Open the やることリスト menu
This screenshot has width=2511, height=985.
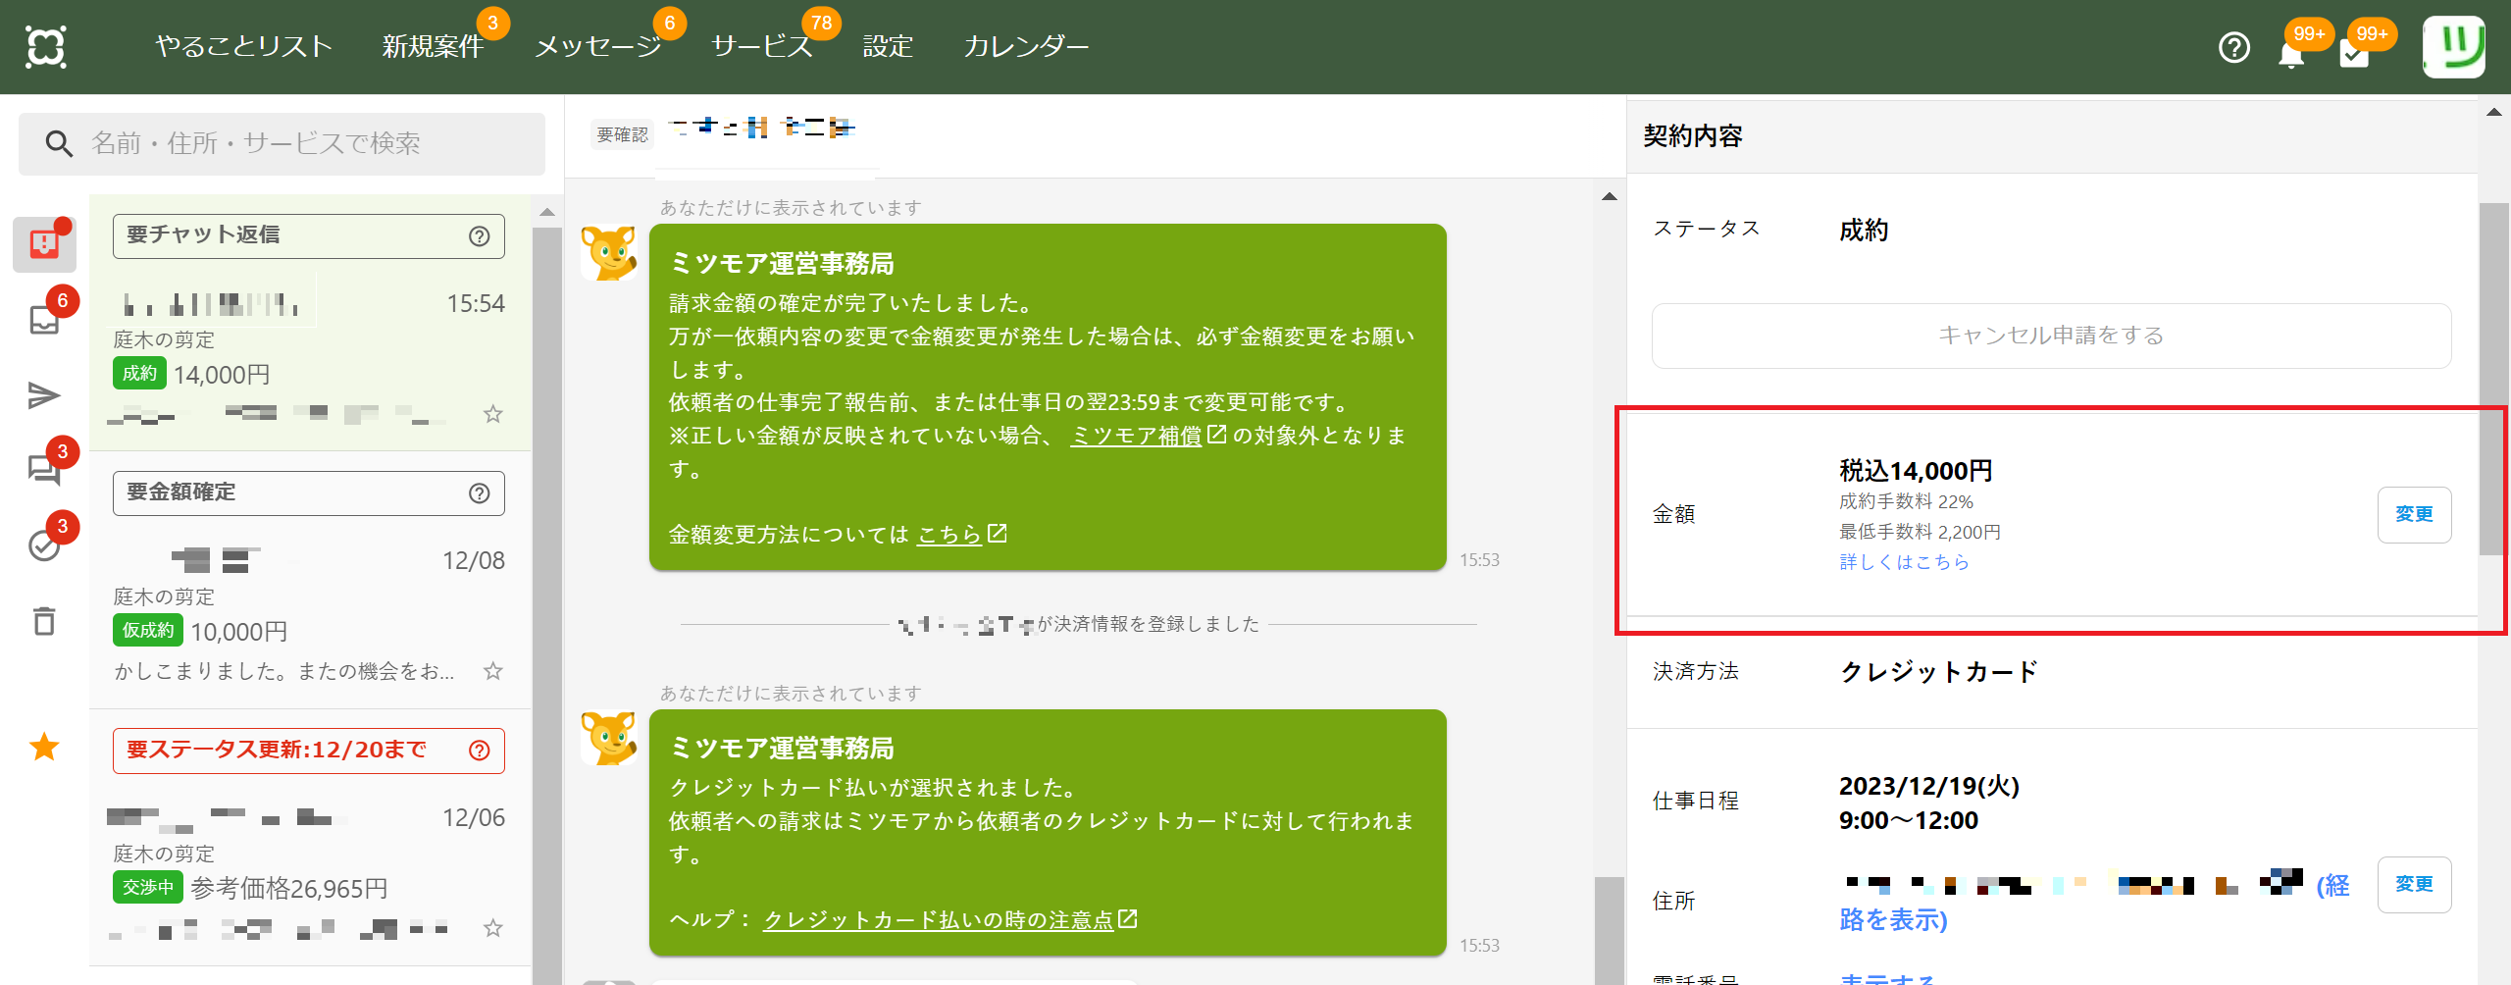click(244, 46)
